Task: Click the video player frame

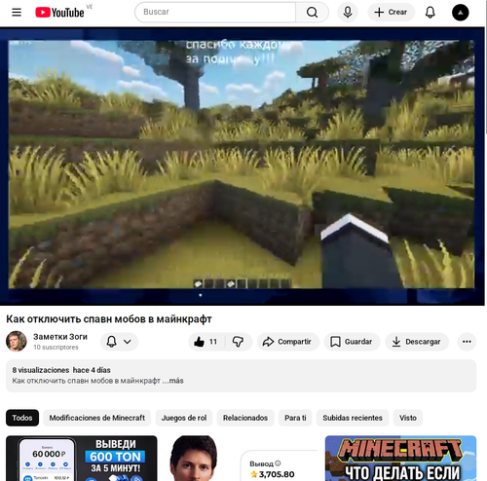Action: pyautogui.click(x=242, y=166)
